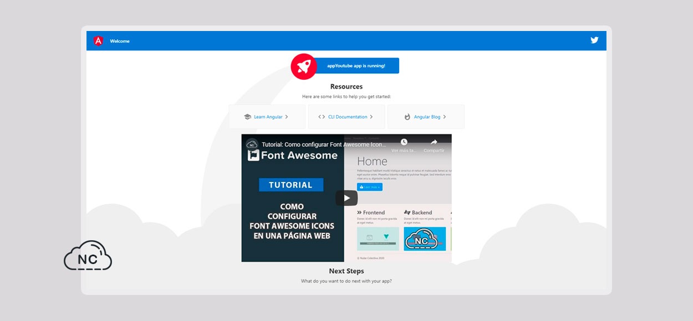Click the graduation cap icon on Learn Angular
This screenshot has height=321, width=693.
click(247, 117)
